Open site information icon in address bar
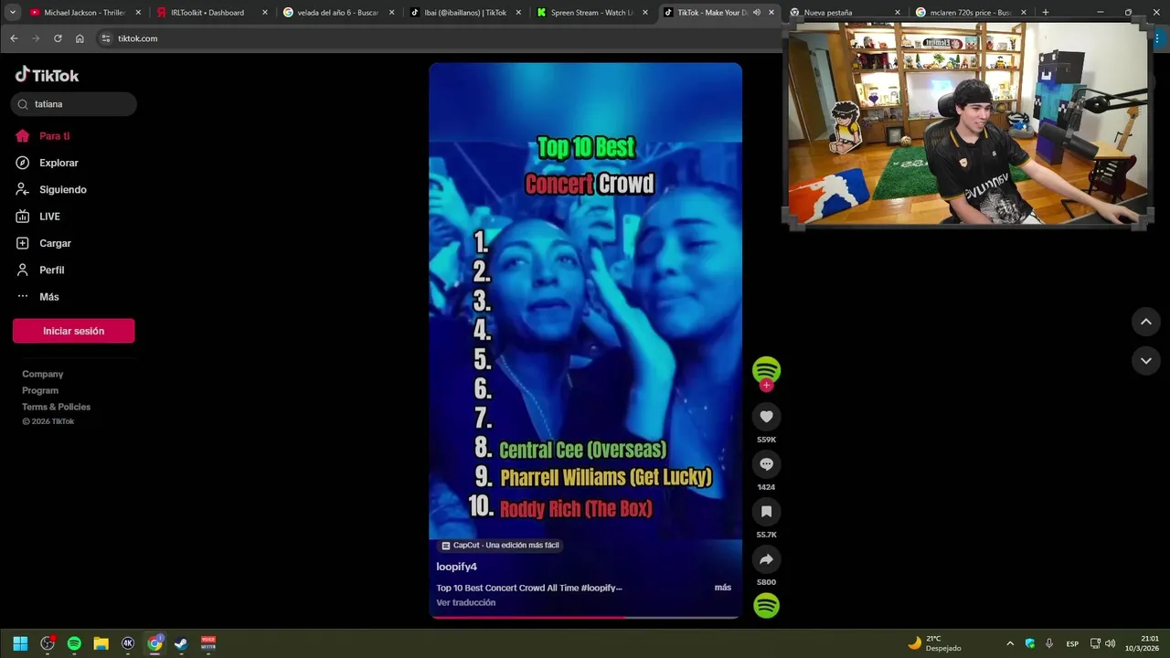 106,38
